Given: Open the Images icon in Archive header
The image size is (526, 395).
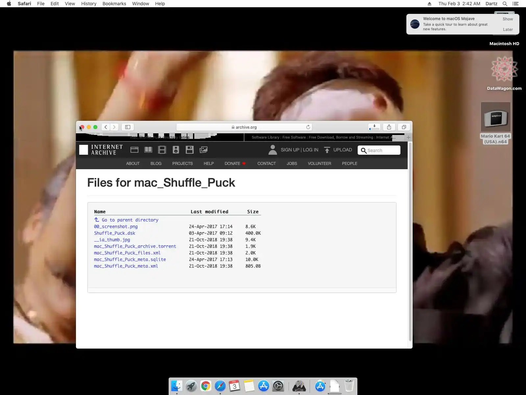Looking at the screenshot, I should 203,150.
